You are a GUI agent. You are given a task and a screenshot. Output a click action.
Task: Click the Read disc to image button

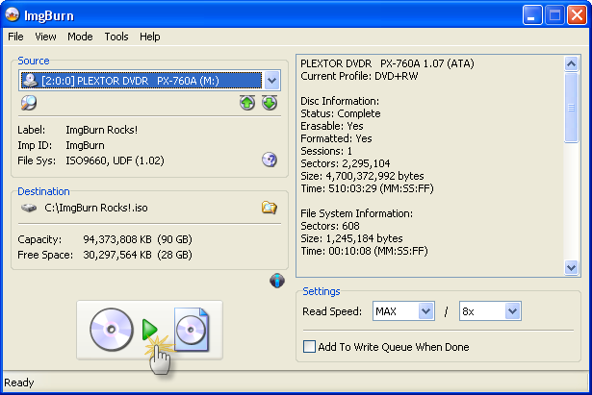149,330
